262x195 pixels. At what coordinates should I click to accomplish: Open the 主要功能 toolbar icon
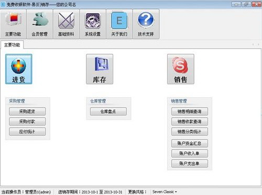tap(13, 24)
